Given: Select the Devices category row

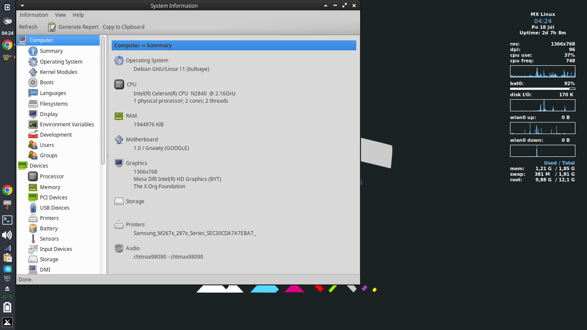Looking at the screenshot, I should [x=58, y=165].
